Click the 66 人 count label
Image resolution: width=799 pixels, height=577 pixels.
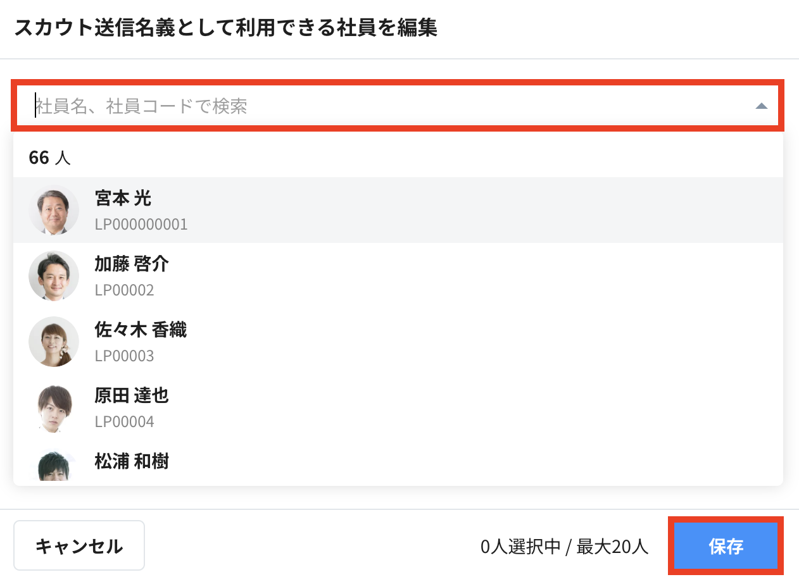click(x=49, y=158)
